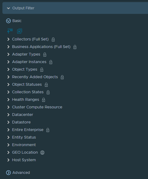148x179 pixels.
Task: Select the Entity Status item
Action: tap(24, 137)
